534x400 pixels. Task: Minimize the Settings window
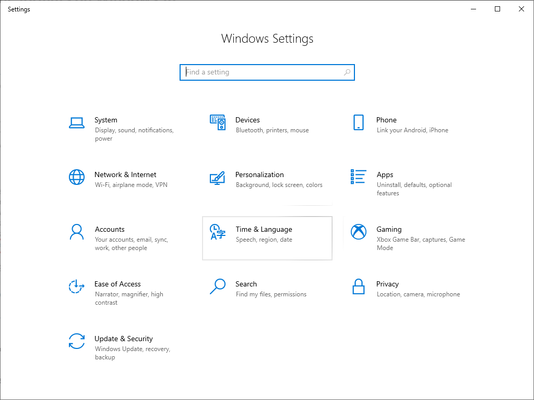pos(473,9)
